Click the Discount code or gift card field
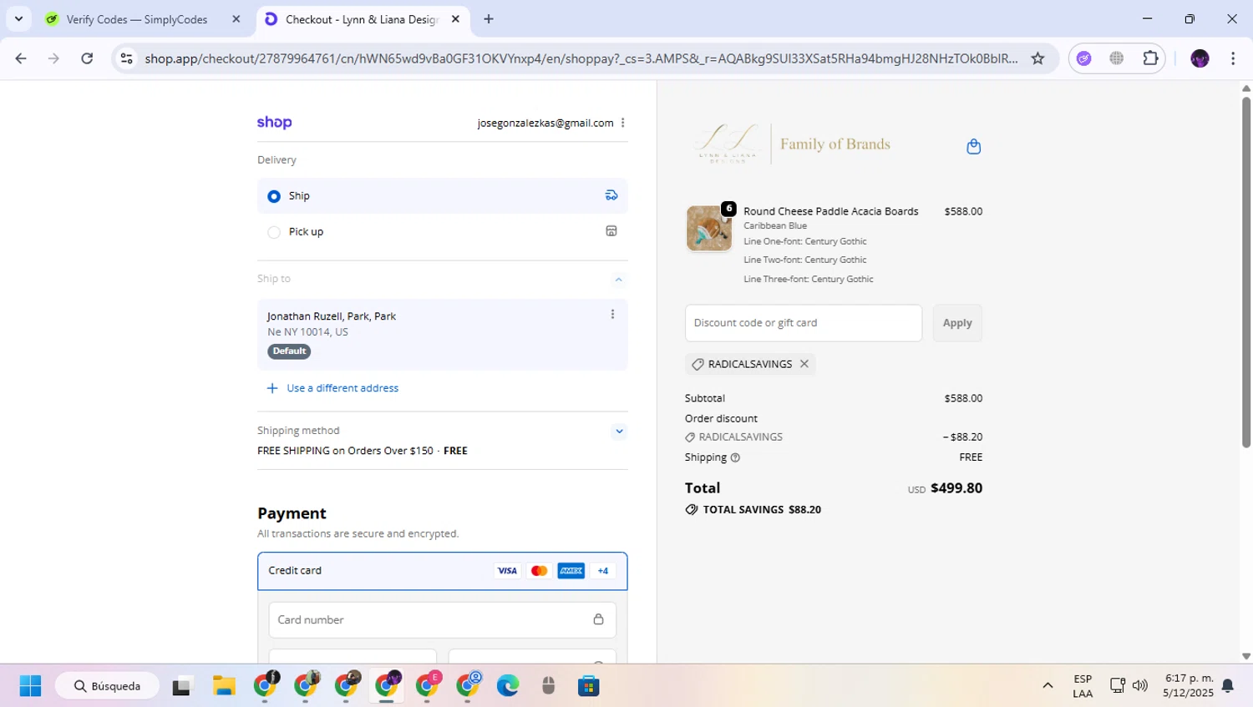This screenshot has width=1253, height=707. coord(804,323)
